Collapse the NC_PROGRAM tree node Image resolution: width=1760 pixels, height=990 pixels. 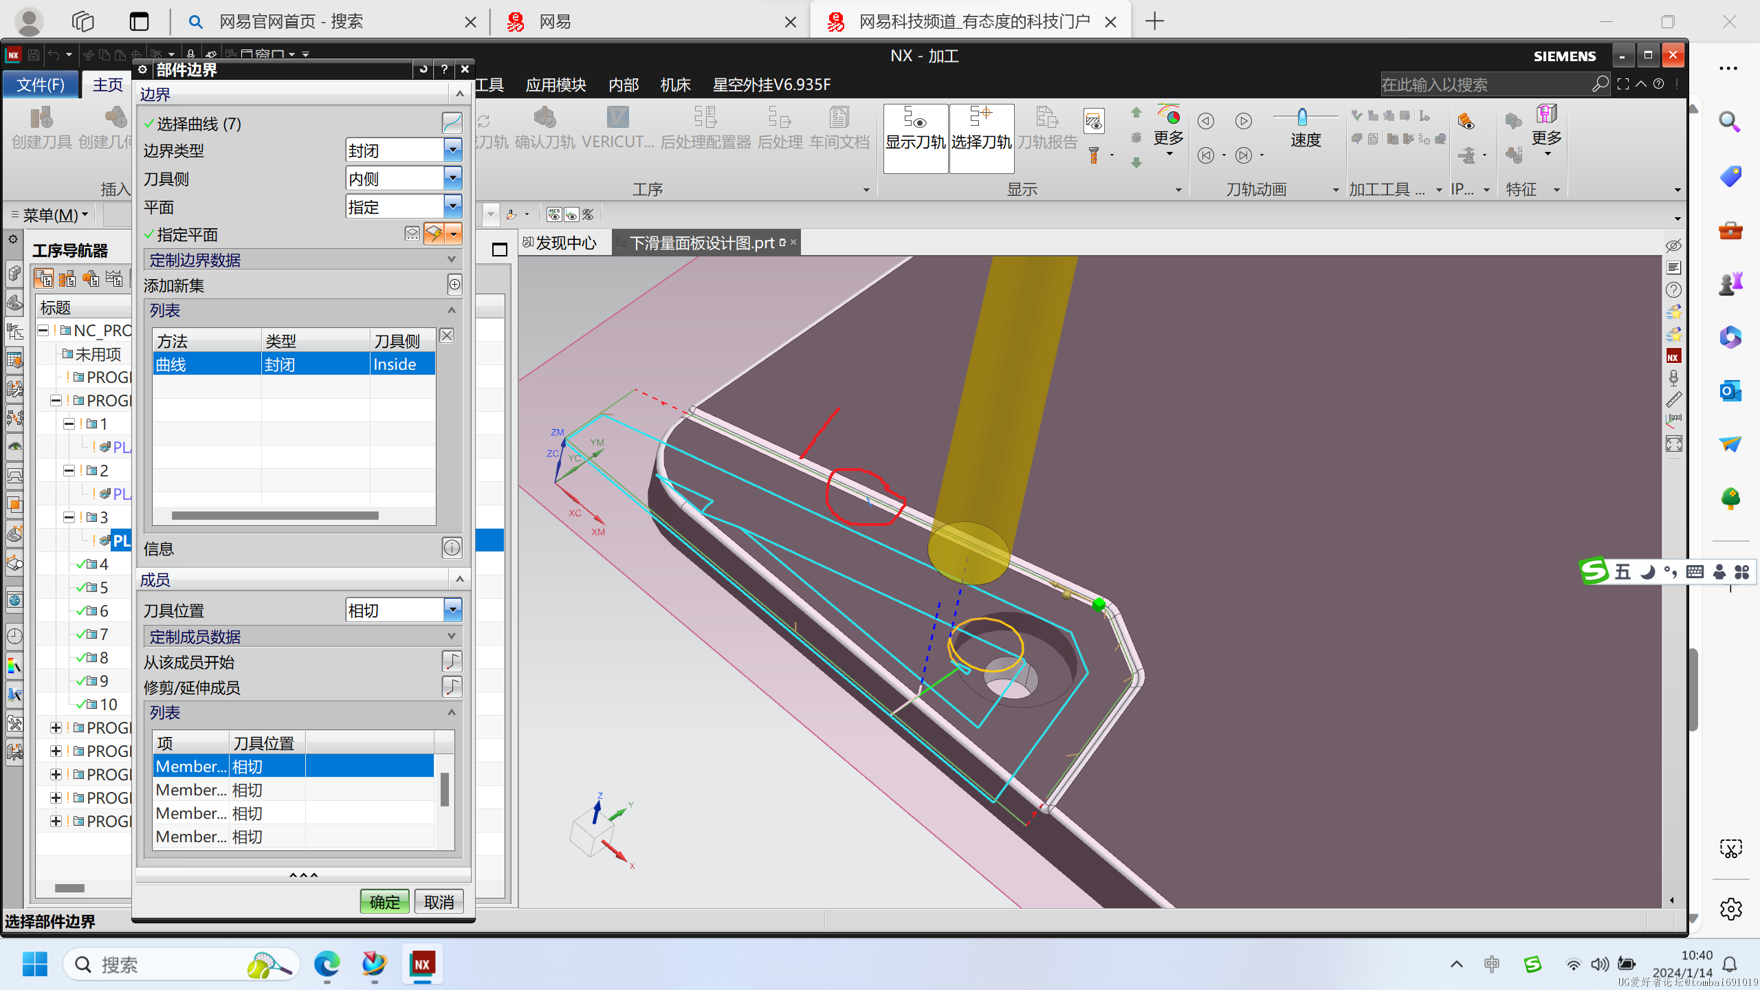(x=43, y=330)
